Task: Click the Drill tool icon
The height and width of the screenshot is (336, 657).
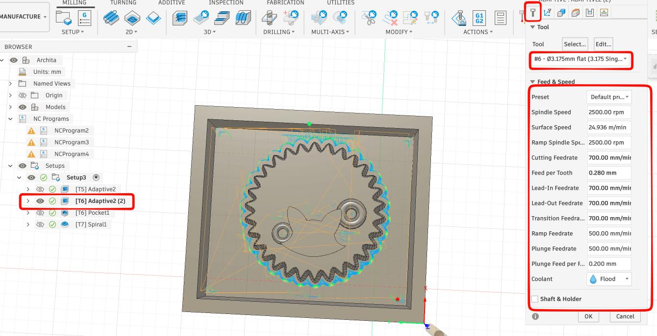Action: pyautogui.click(x=269, y=18)
